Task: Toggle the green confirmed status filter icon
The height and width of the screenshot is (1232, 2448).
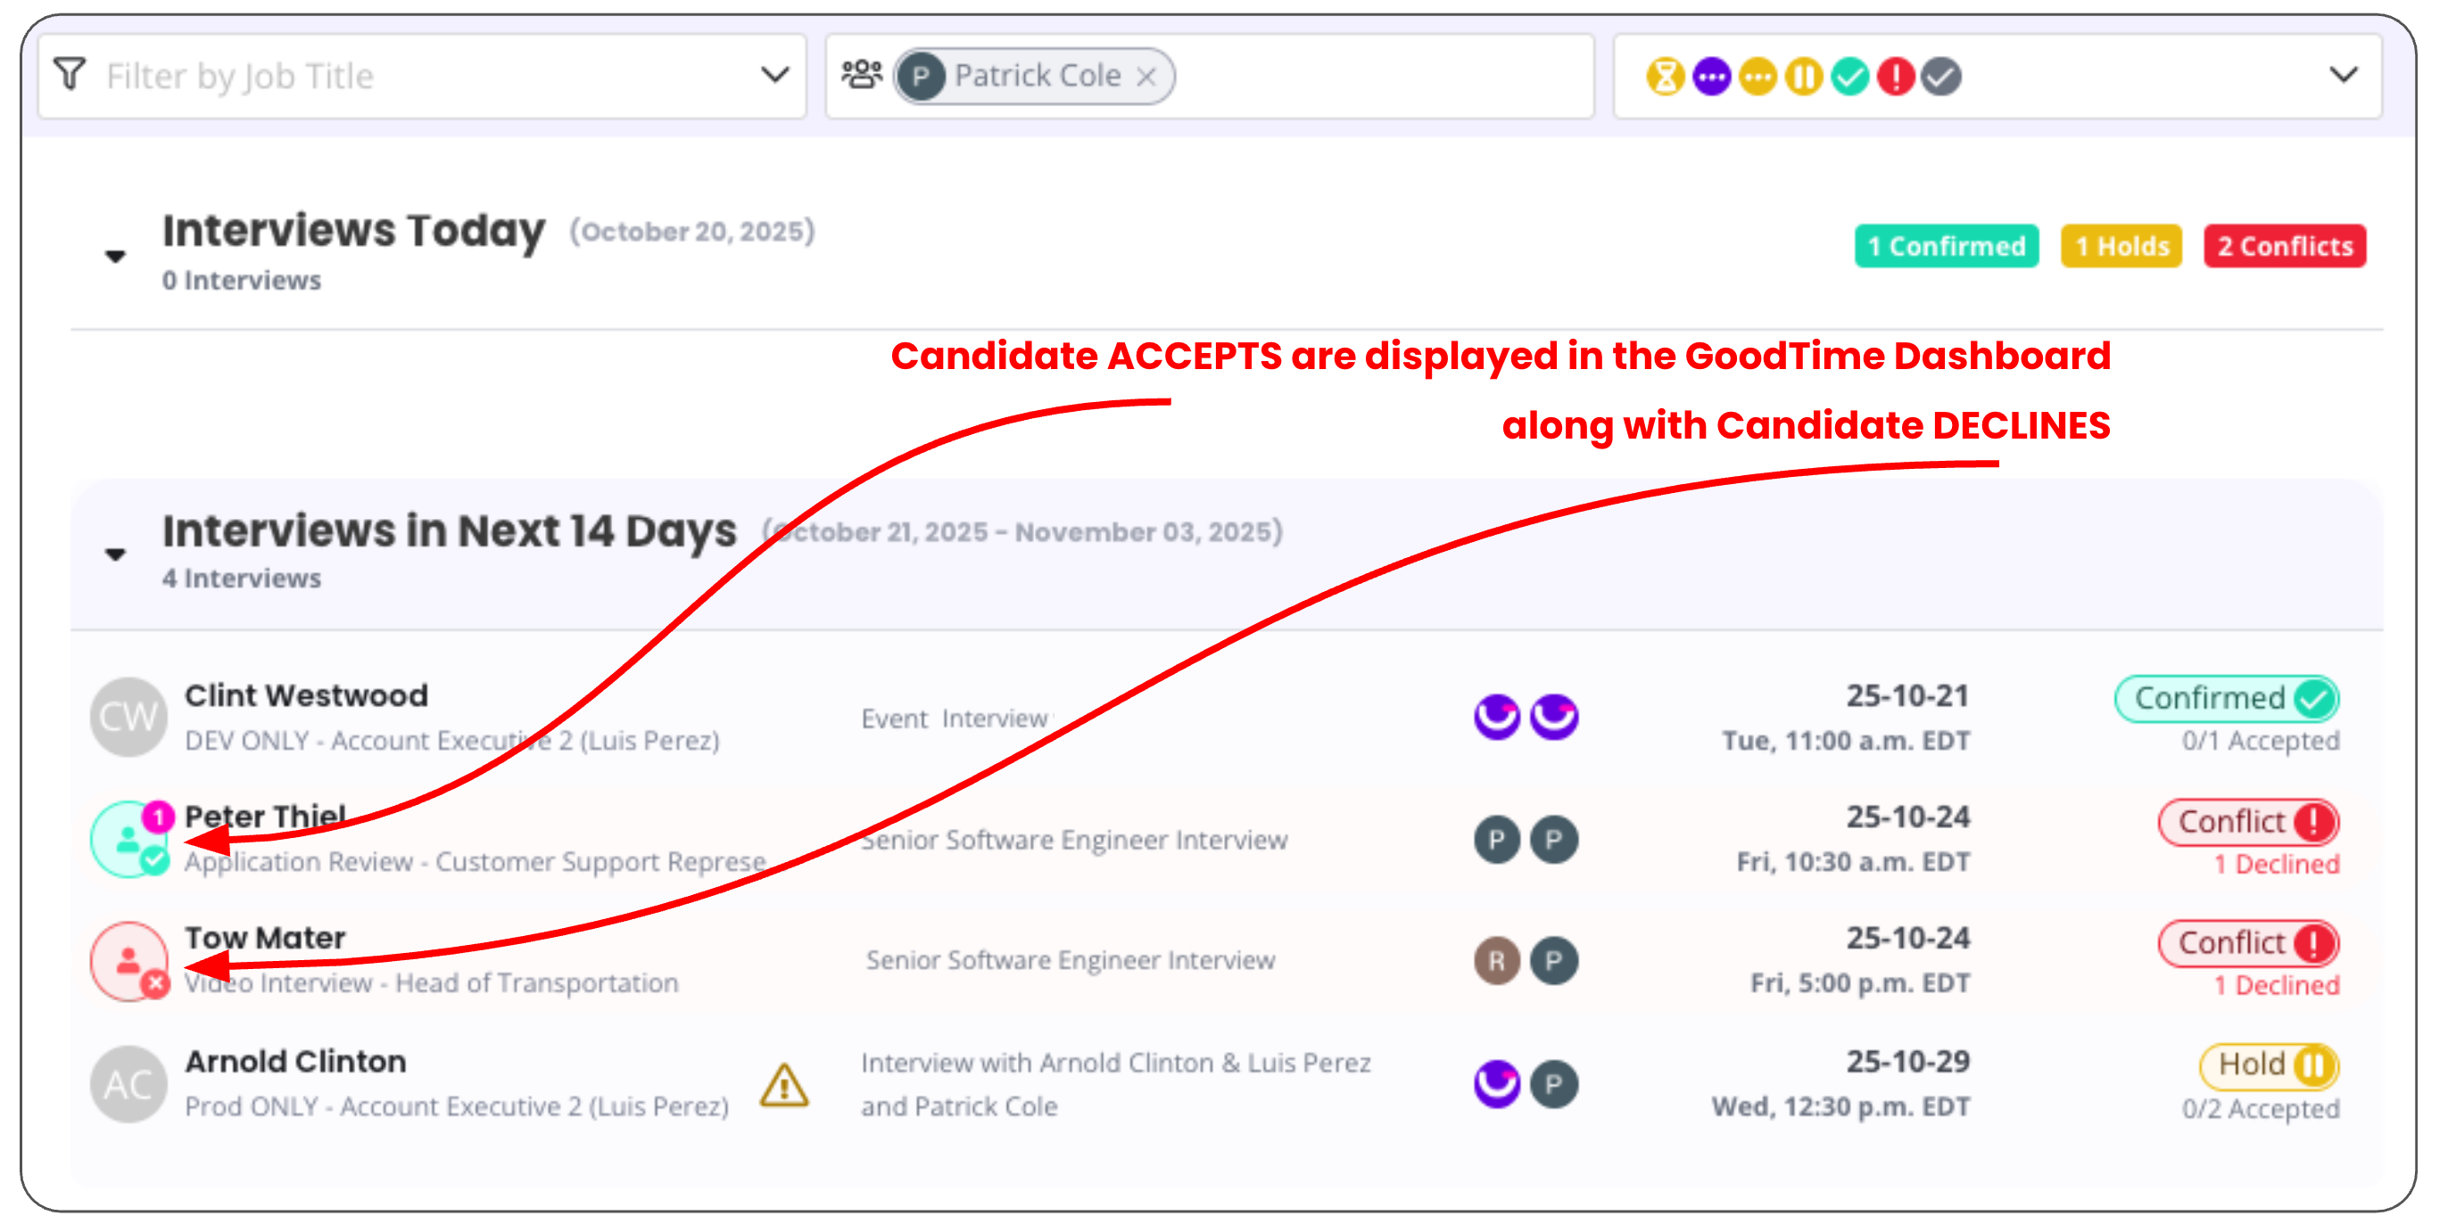Action: 1849,76
